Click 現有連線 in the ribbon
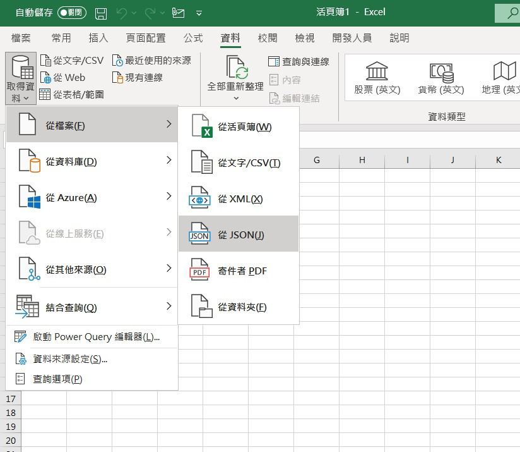Screen dimensions: 520x452 (x=138, y=77)
